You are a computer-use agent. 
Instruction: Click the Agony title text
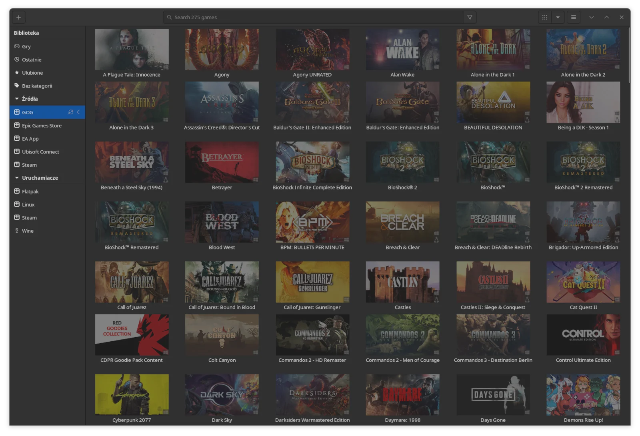pos(222,75)
